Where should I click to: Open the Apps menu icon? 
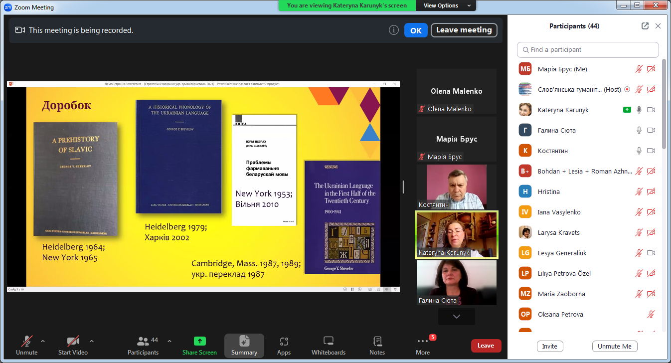(x=284, y=346)
